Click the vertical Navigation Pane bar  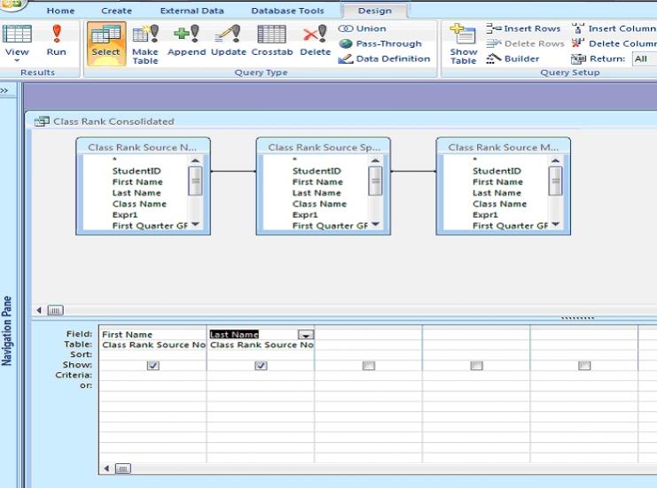tap(7, 330)
